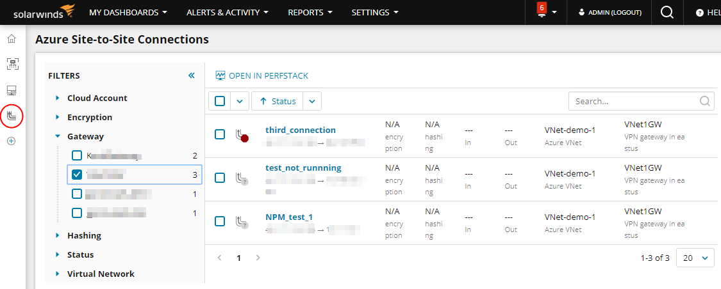Open the site-to-site connections sidebar icon

tap(12, 116)
